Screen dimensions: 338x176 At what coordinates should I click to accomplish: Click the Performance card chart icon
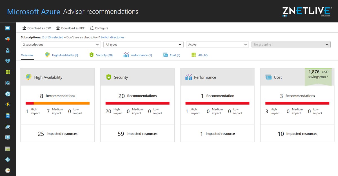click(x=188, y=77)
